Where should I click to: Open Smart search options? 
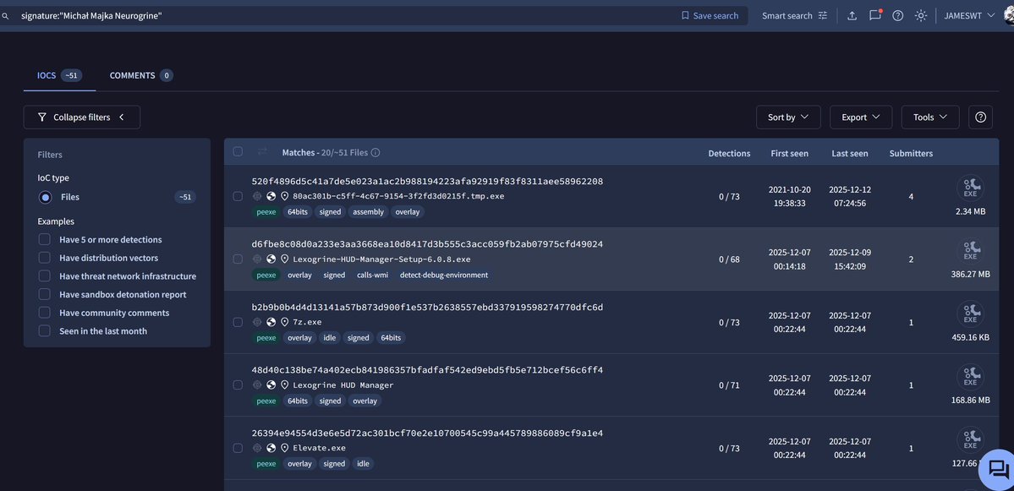click(x=794, y=15)
